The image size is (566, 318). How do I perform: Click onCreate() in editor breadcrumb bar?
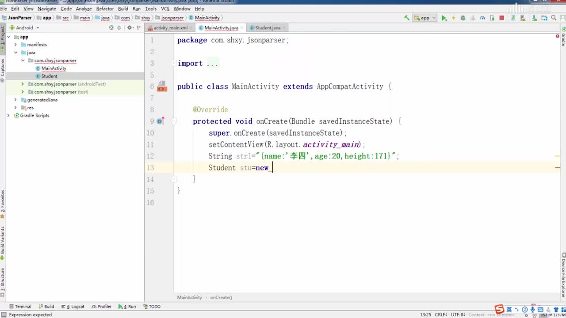[221, 298]
